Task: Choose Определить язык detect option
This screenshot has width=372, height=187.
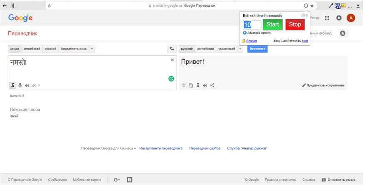Action: [74, 49]
